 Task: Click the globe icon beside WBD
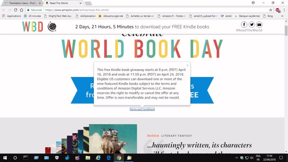coord(52,27)
